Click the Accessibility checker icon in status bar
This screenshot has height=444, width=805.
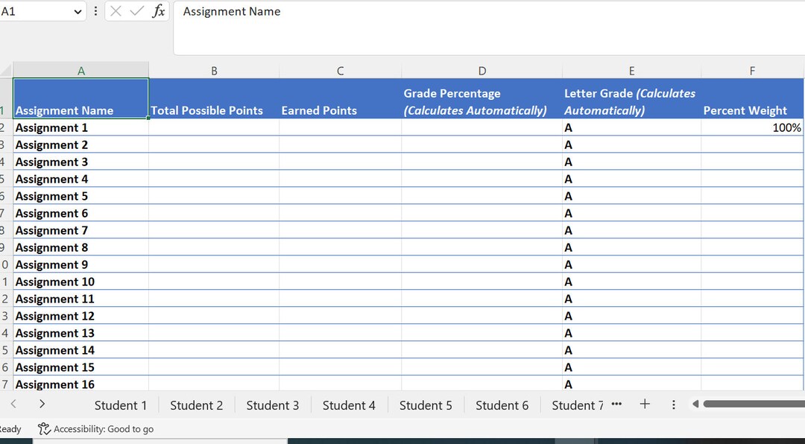[x=42, y=429]
